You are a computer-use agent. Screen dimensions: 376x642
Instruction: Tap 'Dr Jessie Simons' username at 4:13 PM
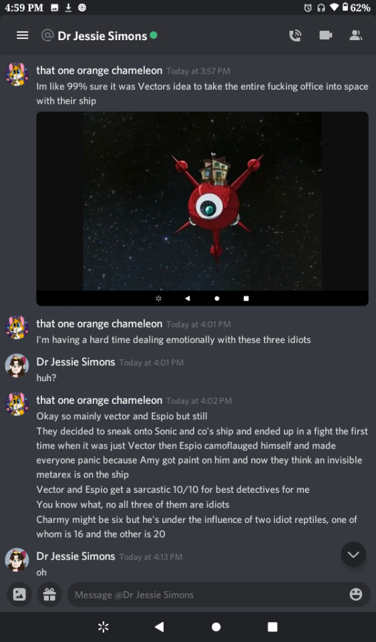(75, 556)
